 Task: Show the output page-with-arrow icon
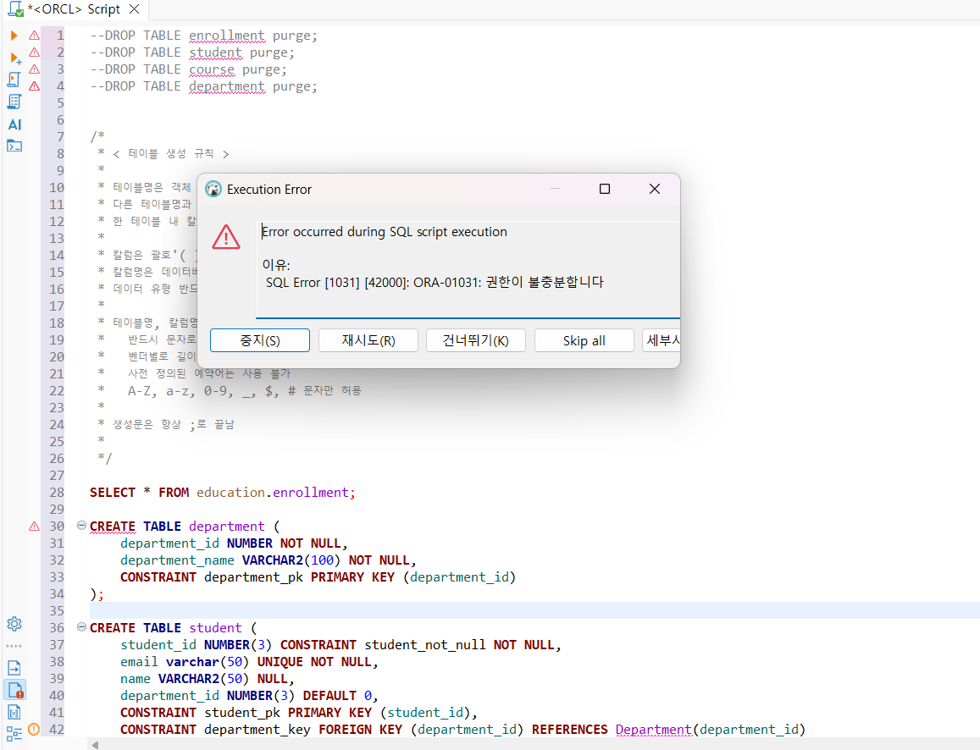(14, 668)
